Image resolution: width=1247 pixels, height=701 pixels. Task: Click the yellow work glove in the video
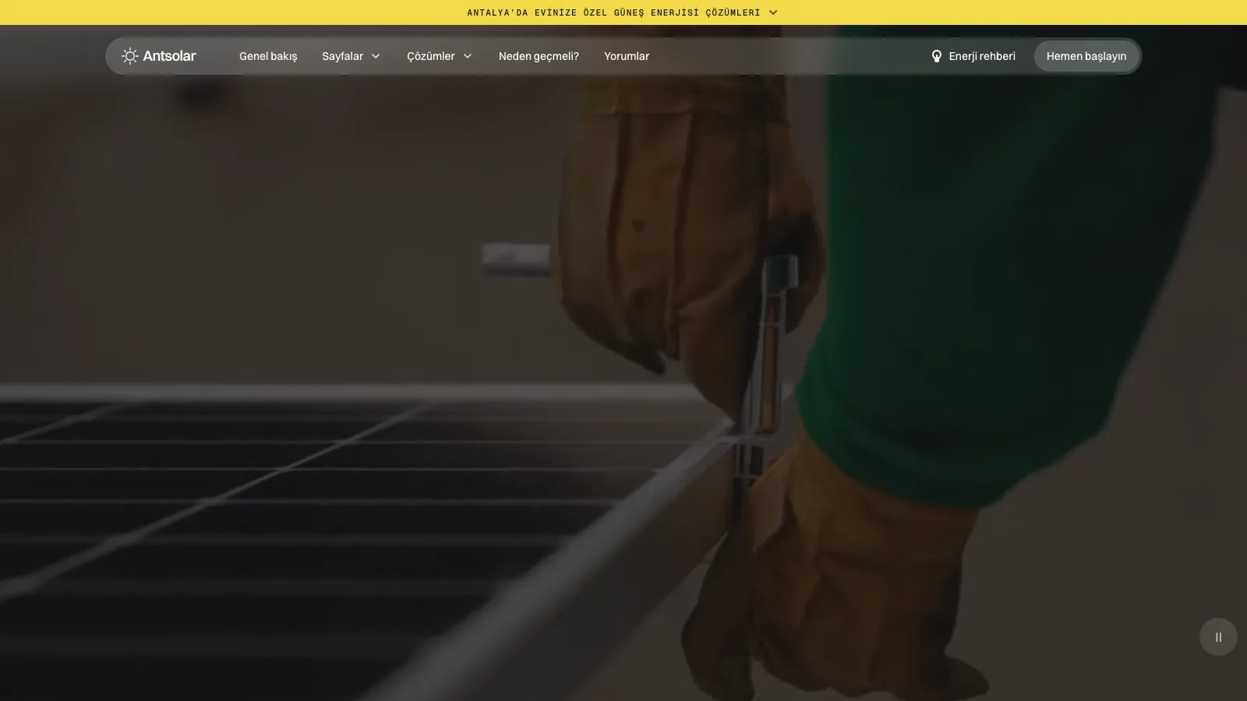[x=686, y=218]
